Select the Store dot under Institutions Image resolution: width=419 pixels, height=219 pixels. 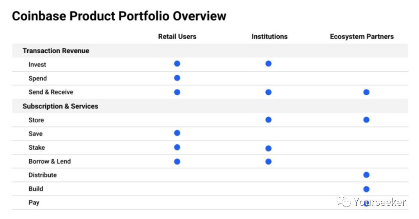tap(268, 120)
